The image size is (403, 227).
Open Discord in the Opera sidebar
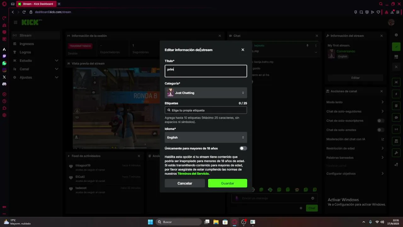[x=4, y=84]
